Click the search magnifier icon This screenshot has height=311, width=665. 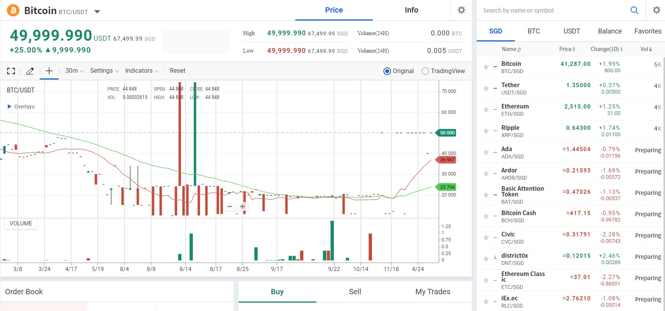tap(635, 10)
